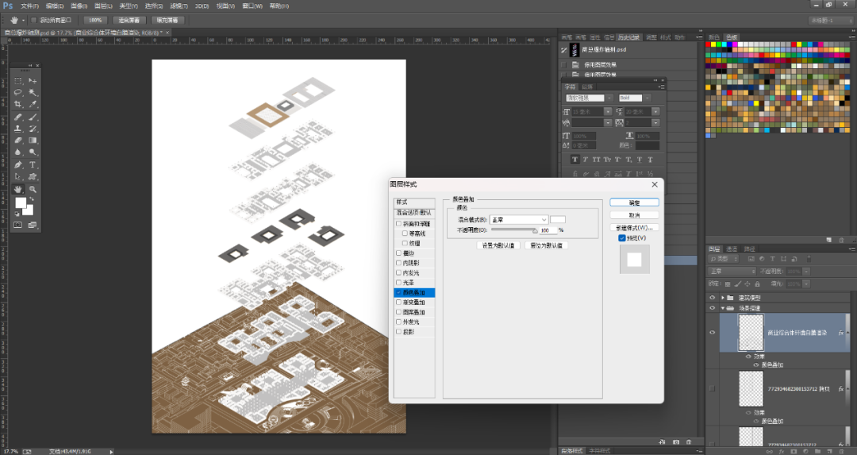
Task: Expand the collapsed layer group folder
Action: pyautogui.click(x=723, y=298)
